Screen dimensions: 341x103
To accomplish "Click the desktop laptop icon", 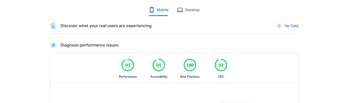I will coord(180,10).
